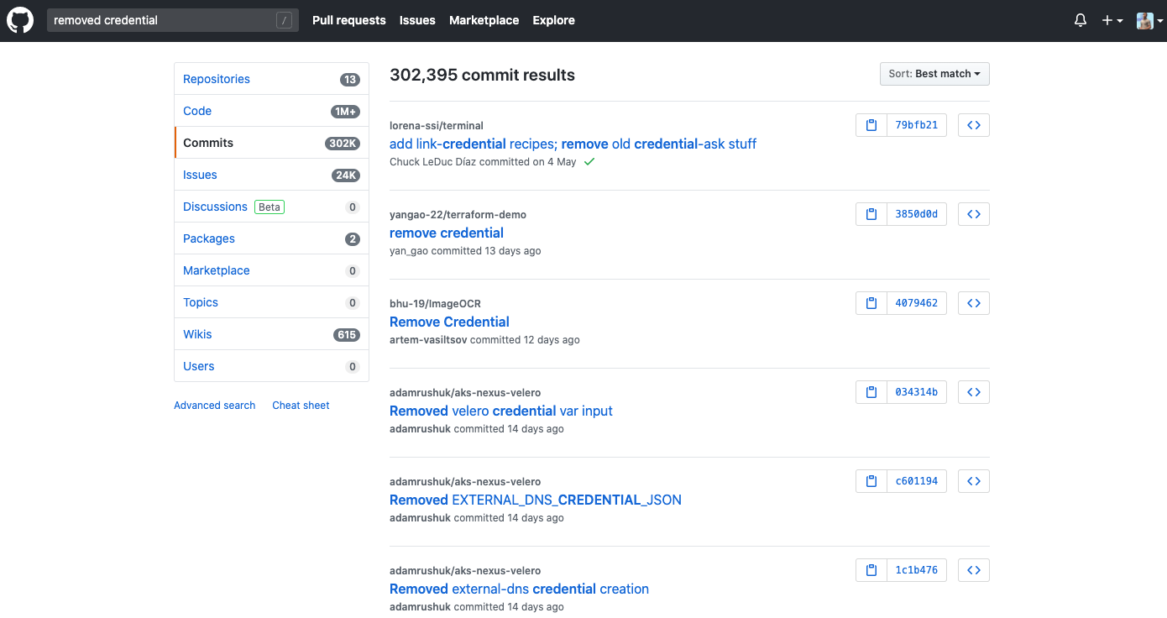Screen dimensions: 1167x618
Task: Copy SHA 1c1b476 with the clipboard icon
Action: [x=871, y=569]
